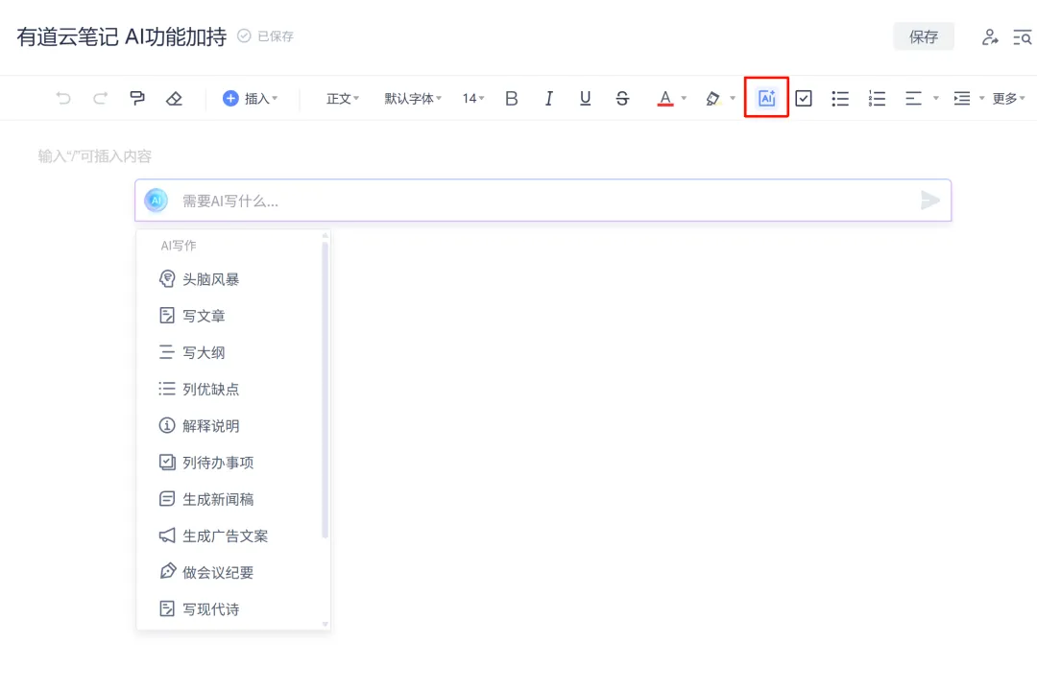The width and height of the screenshot is (1037, 690).
Task: Toggle the numbered list
Action: pyautogui.click(x=877, y=99)
